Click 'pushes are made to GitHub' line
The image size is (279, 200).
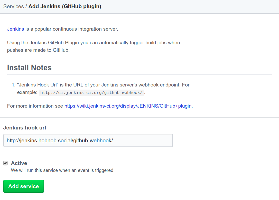tap(38, 50)
